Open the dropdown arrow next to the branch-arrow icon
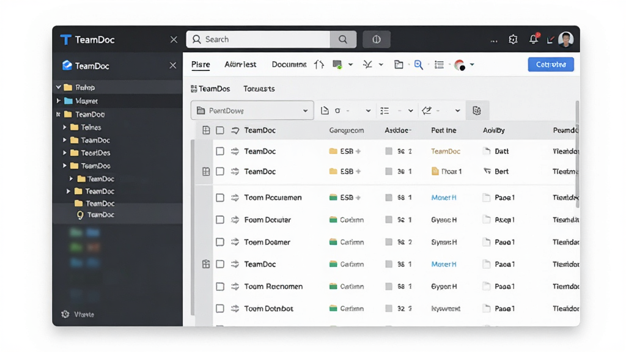Image resolution: width=626 pixels, height=352 pixels. [x=381, y=65]
